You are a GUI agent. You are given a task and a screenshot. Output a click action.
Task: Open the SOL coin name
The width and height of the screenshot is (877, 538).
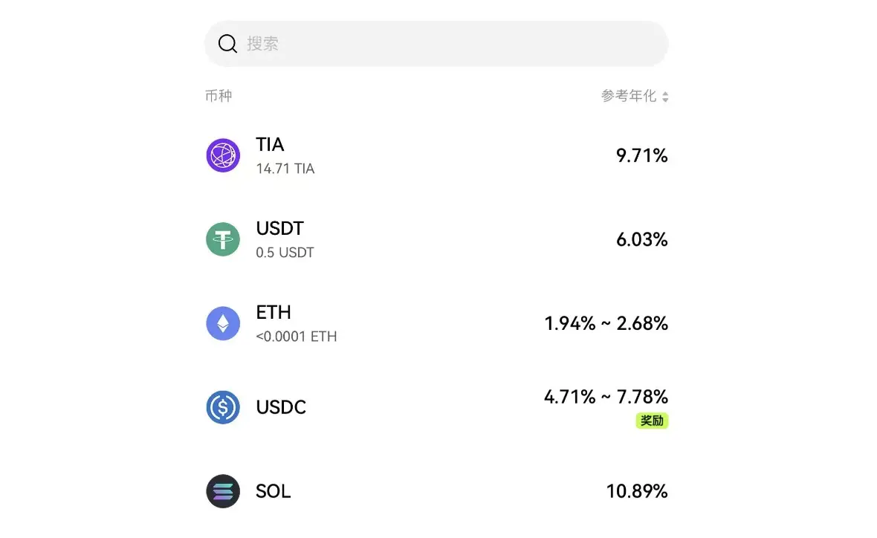(273, 491)
